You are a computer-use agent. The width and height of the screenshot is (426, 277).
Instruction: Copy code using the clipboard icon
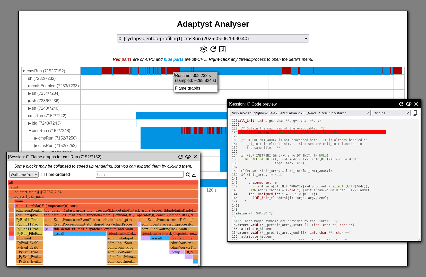pyautogui.click(x=415, y=113)
